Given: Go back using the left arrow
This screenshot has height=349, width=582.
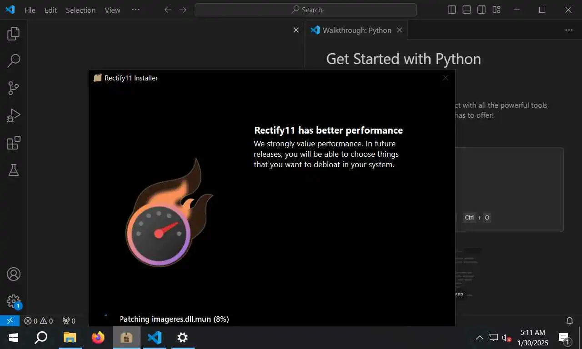Looking at the screenshot, I should point(168,10).
